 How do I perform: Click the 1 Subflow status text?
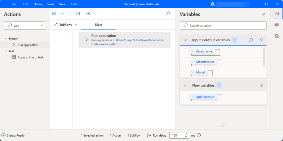[x=134, y=135]
